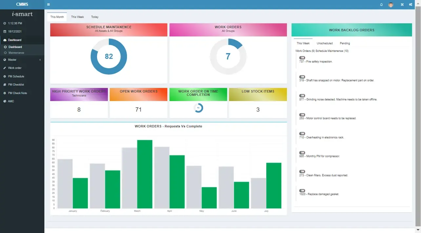Open the user avatar profile
Viewport: 421px width, 233px height.
tap(391, 5)
